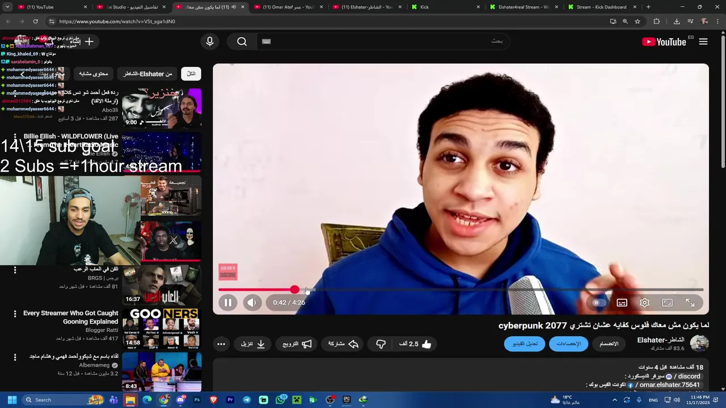Viewport: 726px width, 408px height.
Task: Open Billie Eilish WILDFLOWER video thumbnail
Action: [x=162, y=151]
